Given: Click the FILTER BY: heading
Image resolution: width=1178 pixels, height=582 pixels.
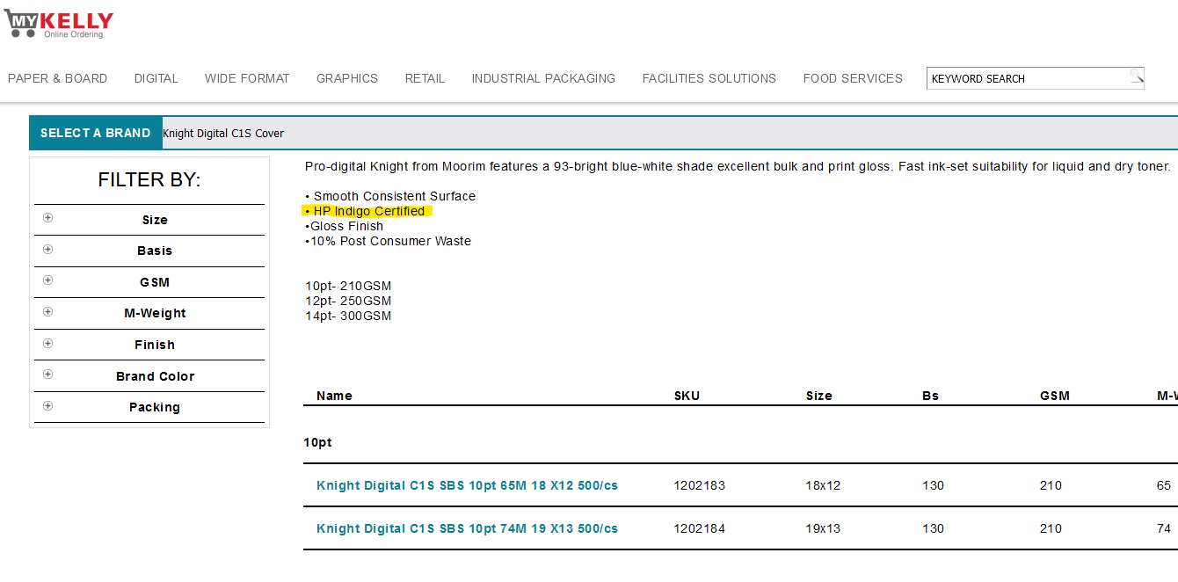Looking at the screenshot, I should [149, 180].
